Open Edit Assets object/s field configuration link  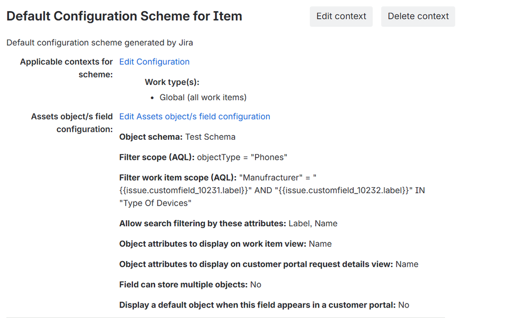click(x=194, y=117)
